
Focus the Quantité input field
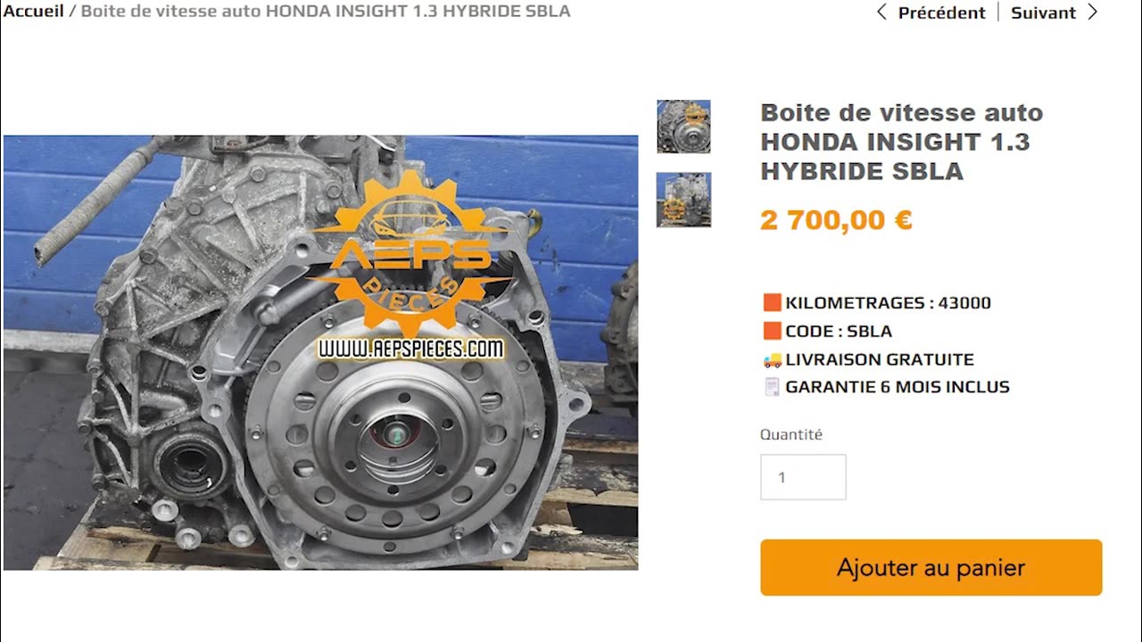803,477
